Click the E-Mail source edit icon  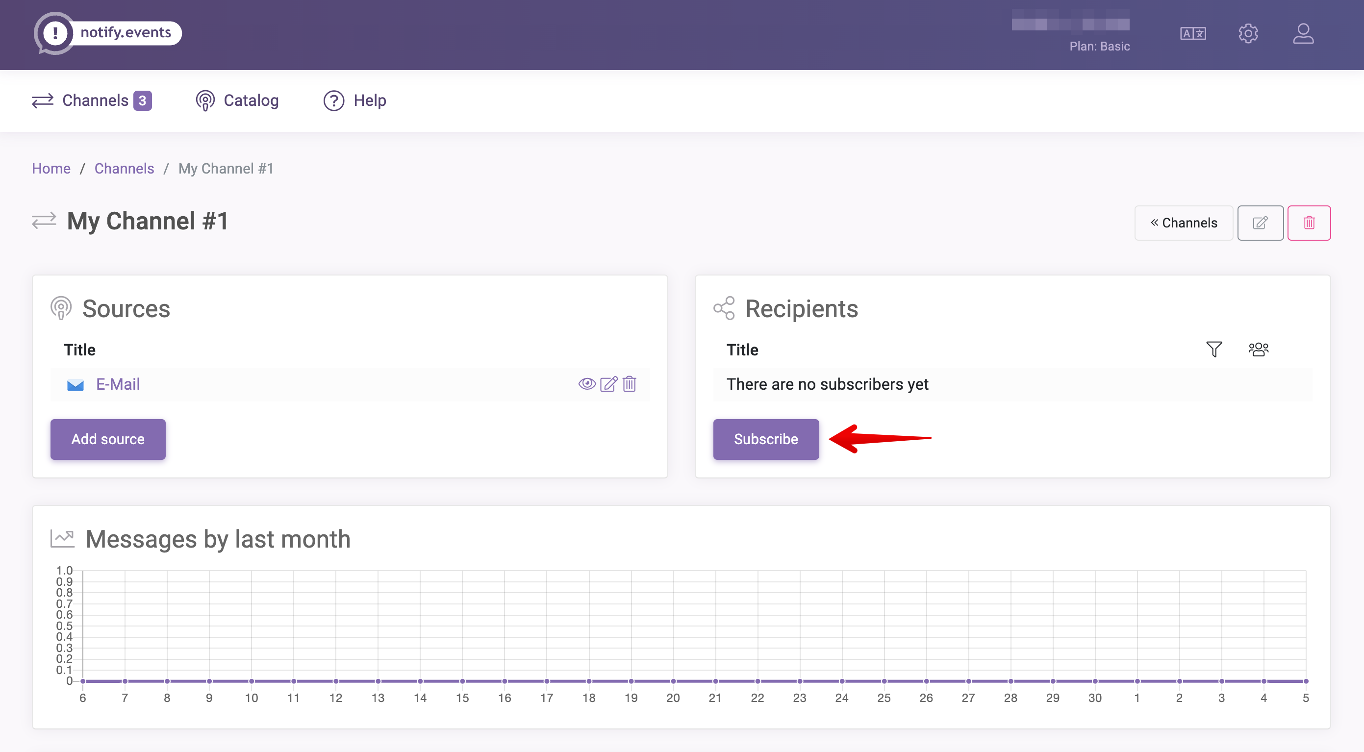click(x=608, y=383)
